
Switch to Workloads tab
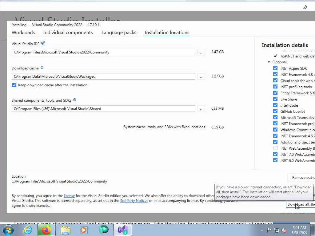click(23, 33)
